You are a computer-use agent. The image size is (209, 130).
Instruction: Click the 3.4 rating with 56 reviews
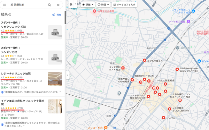(x=11, y=56)
